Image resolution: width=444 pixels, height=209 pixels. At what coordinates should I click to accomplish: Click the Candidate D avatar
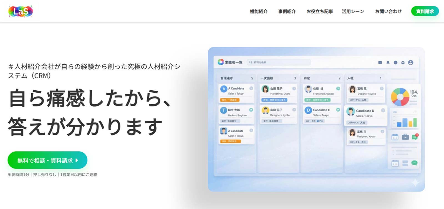(350, 112)
